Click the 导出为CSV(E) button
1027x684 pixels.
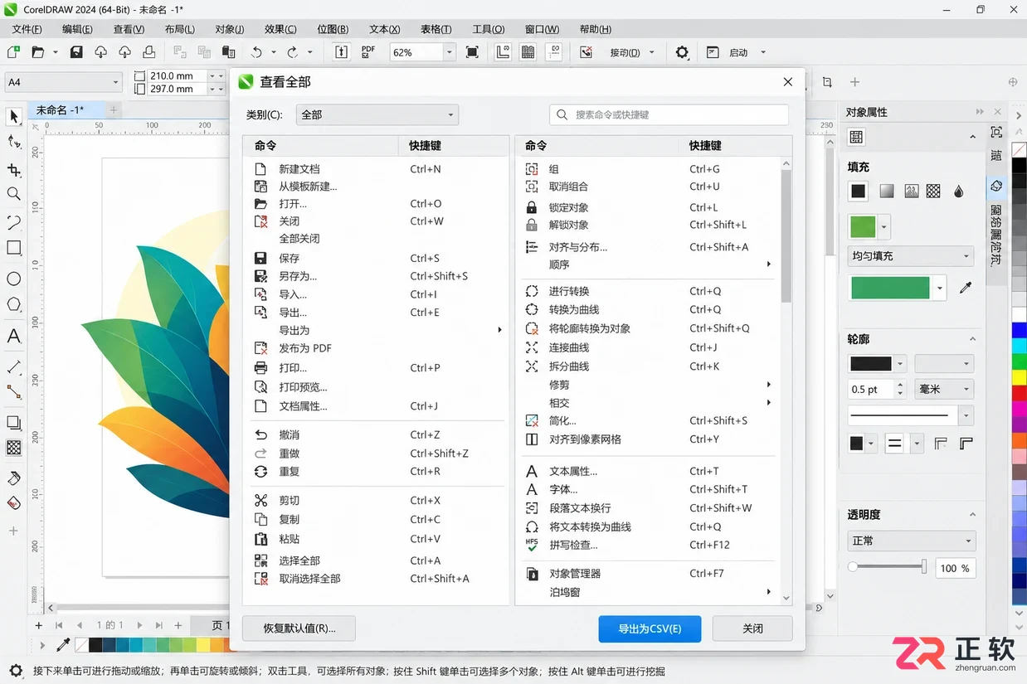(650, 628)
